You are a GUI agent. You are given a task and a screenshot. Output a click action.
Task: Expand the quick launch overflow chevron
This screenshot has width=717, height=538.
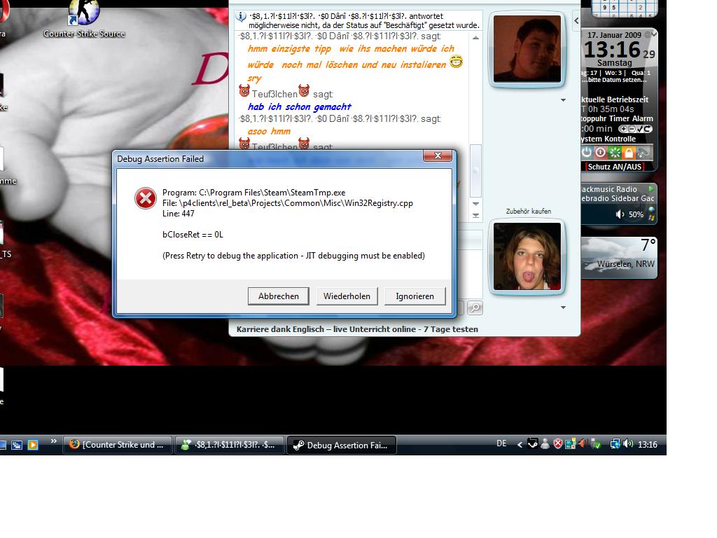coord(53,441)
